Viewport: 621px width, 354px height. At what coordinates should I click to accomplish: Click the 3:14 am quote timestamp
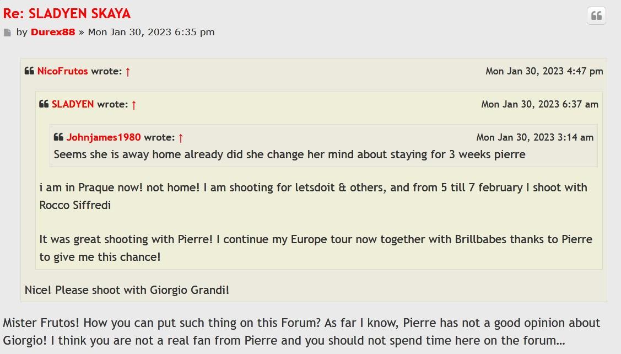pos(534,137)
